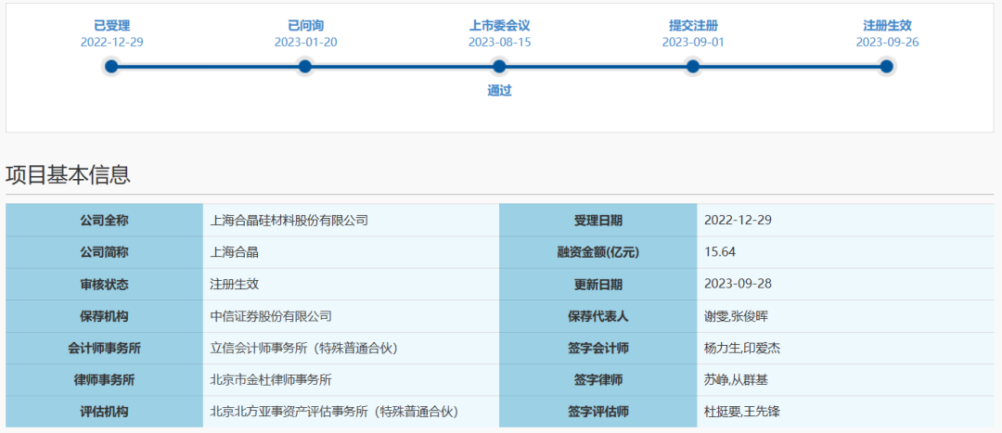Select the 注册生效 stage label in timeline
The image size is (1002, 433).
(887, 26)
